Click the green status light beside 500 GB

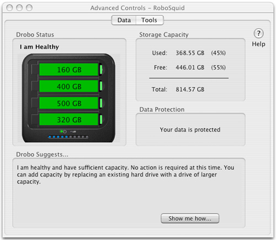pyautogui.click(x=101, y=103)
